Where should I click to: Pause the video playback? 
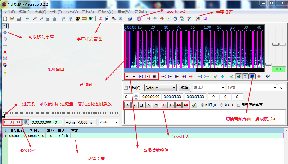19,122
